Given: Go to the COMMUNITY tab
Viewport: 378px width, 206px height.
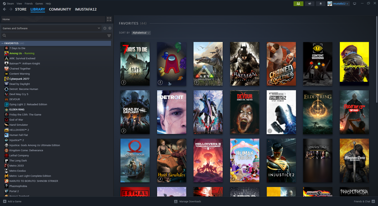Looking at the screenshot, I should coord(60,9).
